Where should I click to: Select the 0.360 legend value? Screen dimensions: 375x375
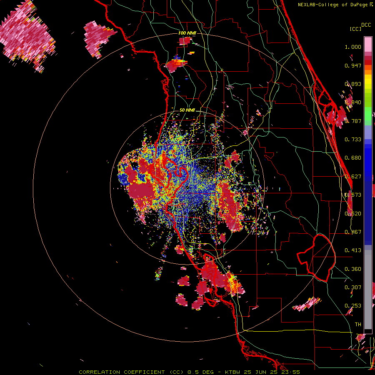(x=353, y=269)
